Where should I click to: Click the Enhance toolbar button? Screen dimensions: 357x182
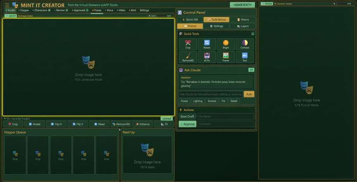(x=143, y=124)
